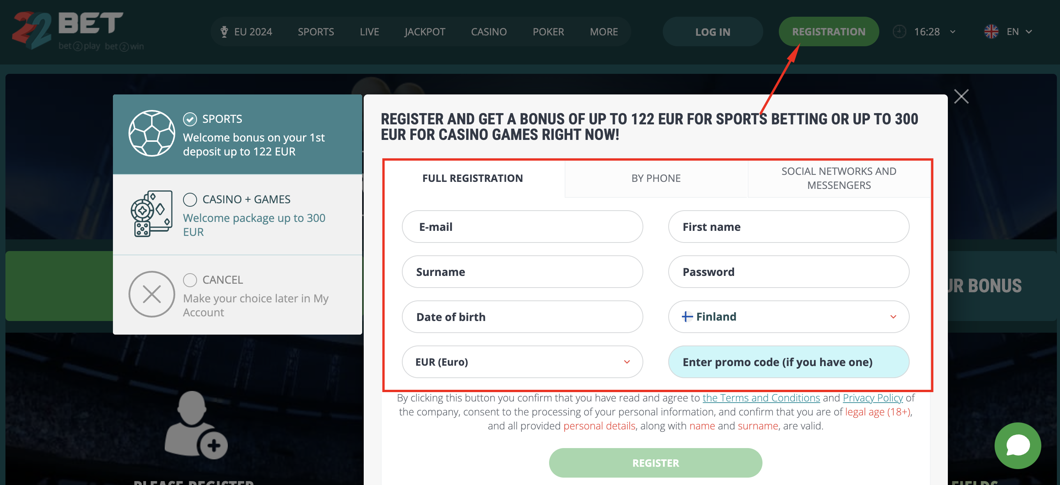Click the green REGISTER button
Screen dimensions: 1060x485
655,463
